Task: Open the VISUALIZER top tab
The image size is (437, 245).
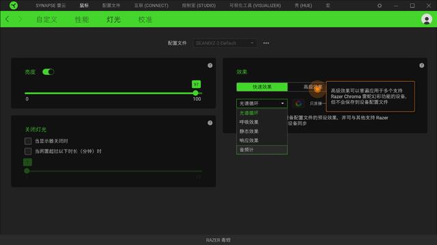Action: [x=255, y=5]
